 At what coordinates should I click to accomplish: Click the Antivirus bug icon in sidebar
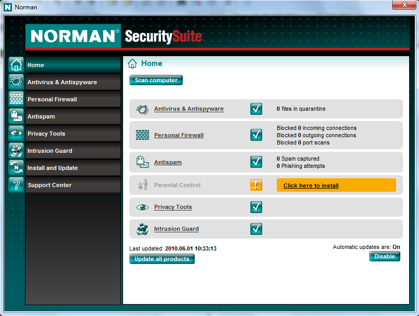(16, 82)
